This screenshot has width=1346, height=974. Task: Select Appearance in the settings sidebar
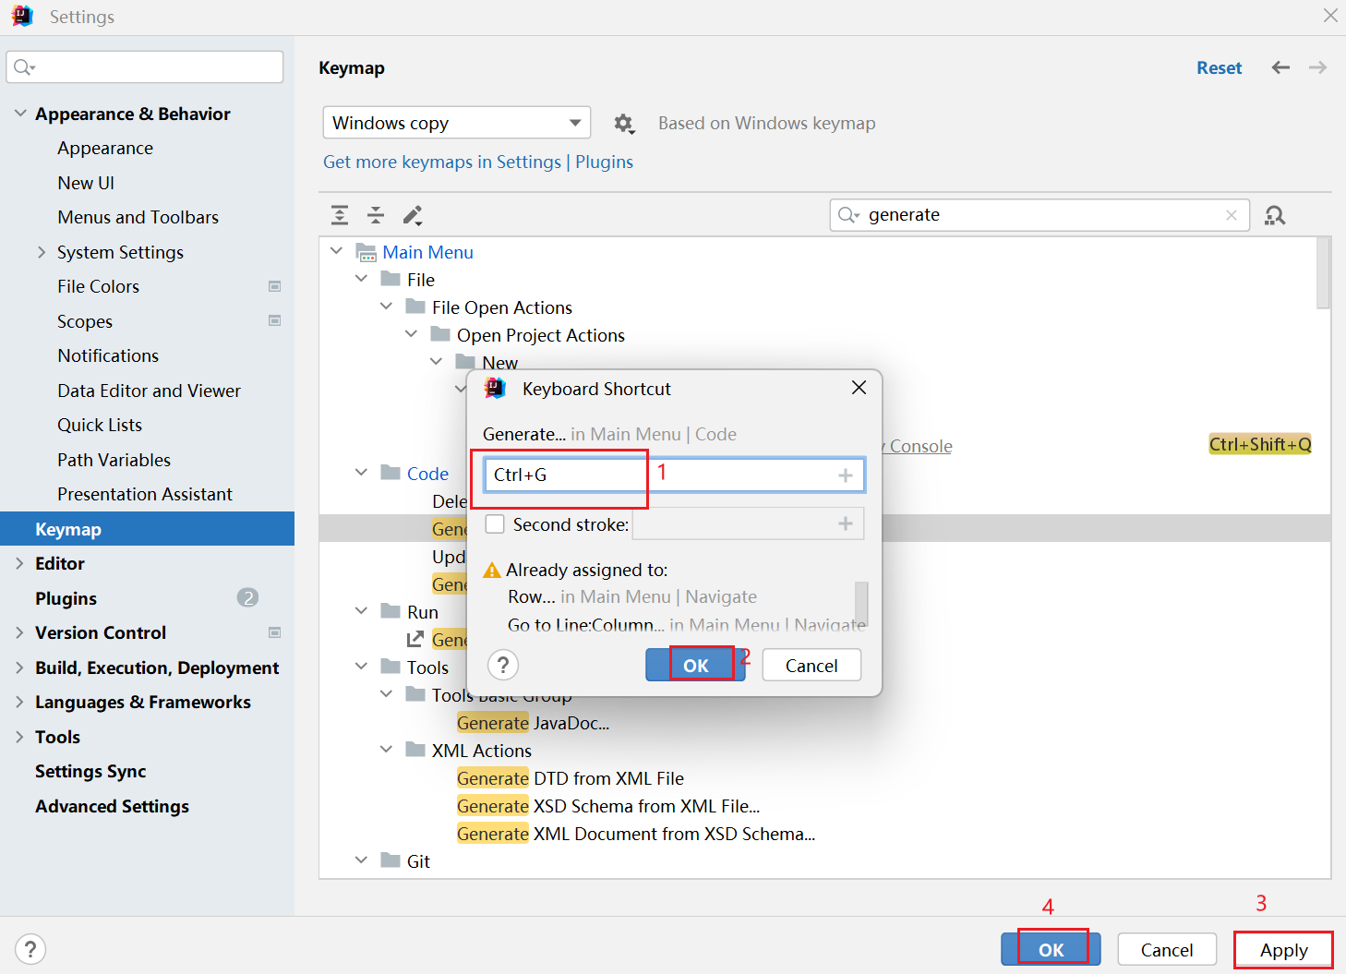(x=105, y=148)
